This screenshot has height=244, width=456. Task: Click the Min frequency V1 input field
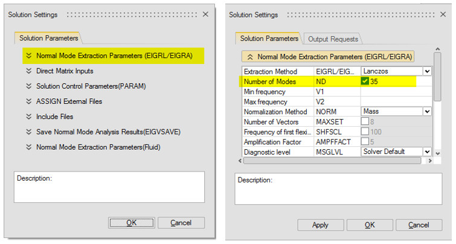click(x=396, y=92)
